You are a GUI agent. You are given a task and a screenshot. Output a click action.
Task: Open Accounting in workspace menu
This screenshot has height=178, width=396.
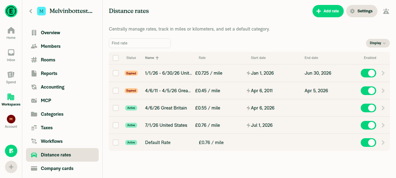tap(62, 87)
